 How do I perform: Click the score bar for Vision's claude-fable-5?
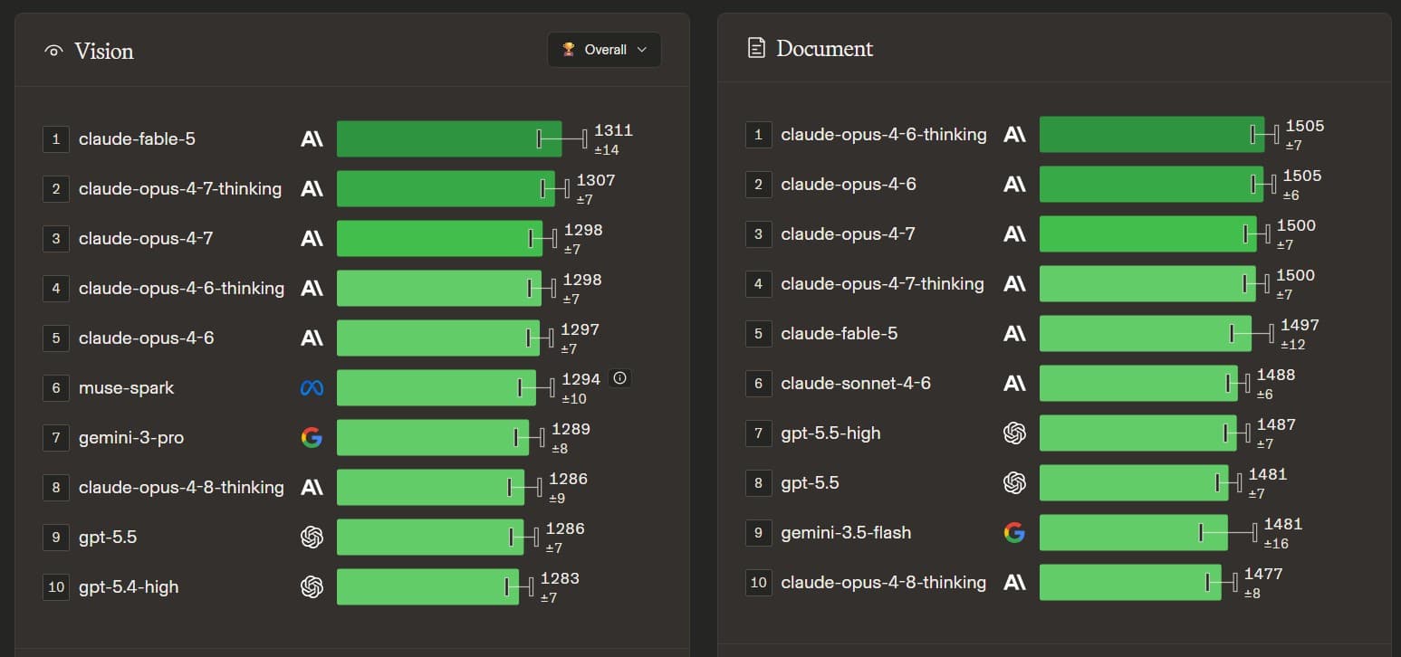[449, 139]
